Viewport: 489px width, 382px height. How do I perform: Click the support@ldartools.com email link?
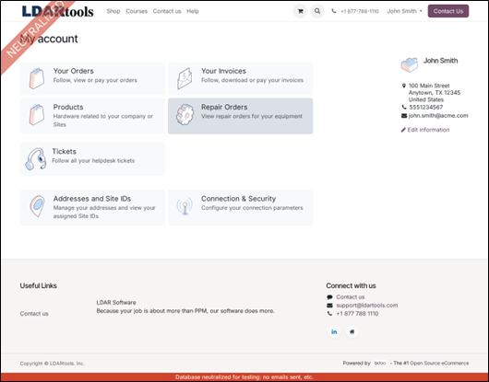[x=367, y=306]
